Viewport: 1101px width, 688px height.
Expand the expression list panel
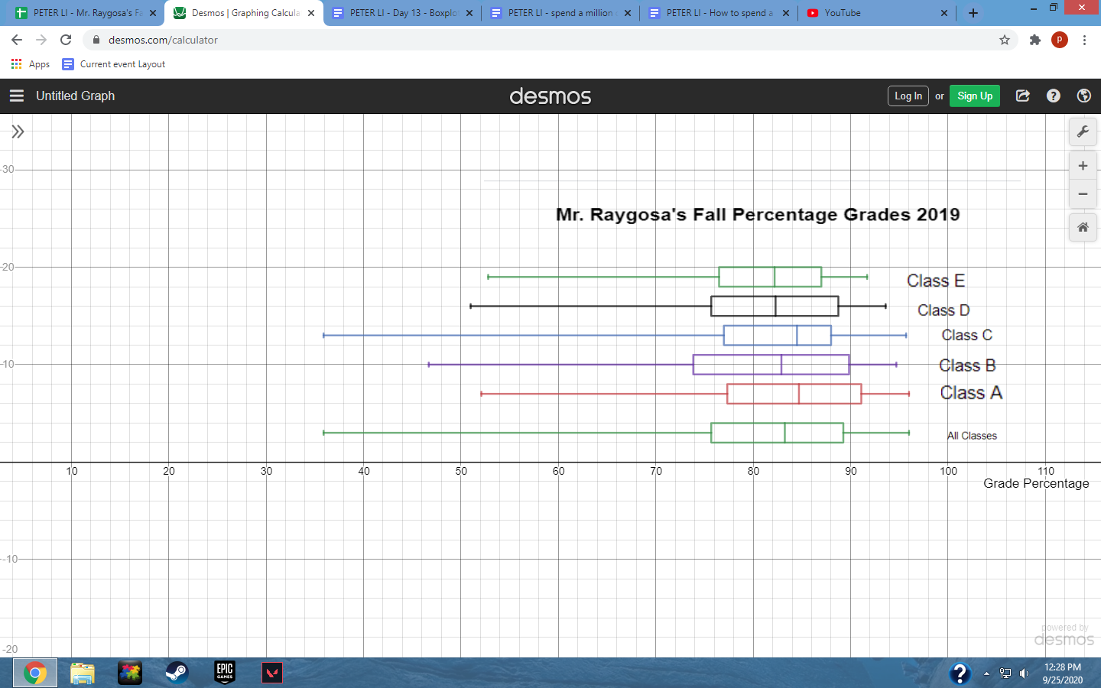tap(18, 131)
